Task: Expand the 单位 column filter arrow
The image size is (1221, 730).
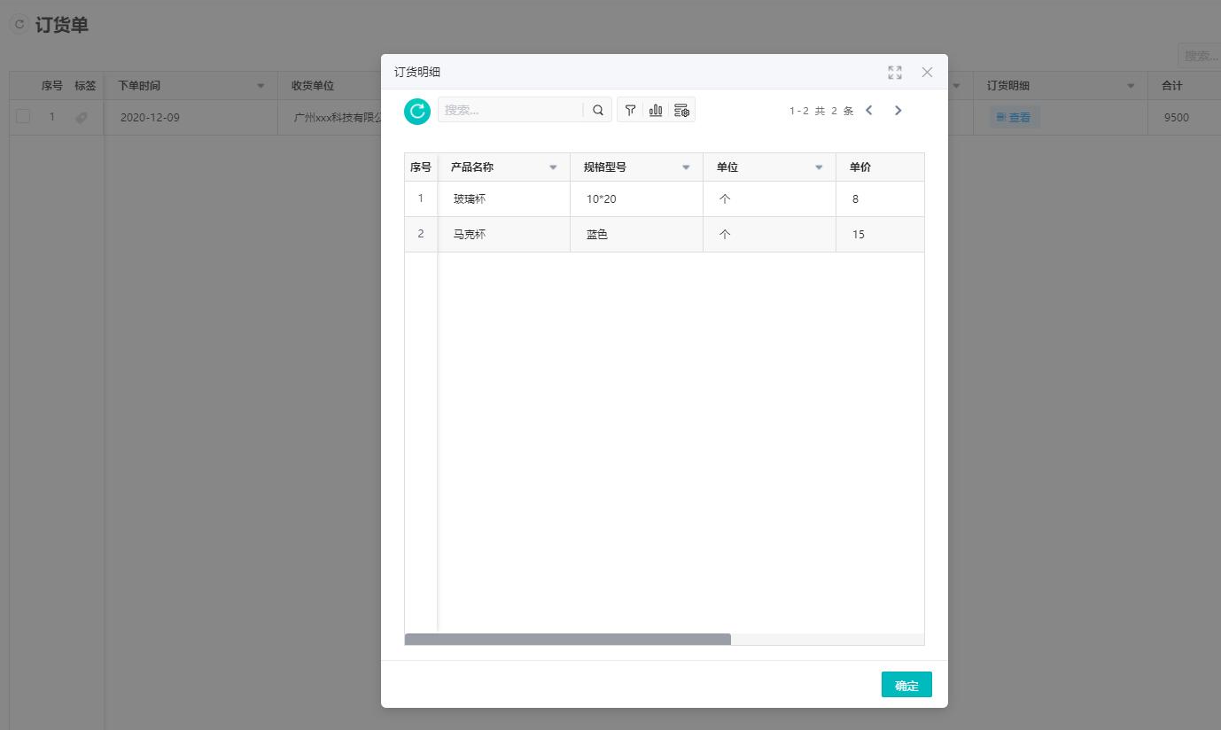Action: point(818,167)
